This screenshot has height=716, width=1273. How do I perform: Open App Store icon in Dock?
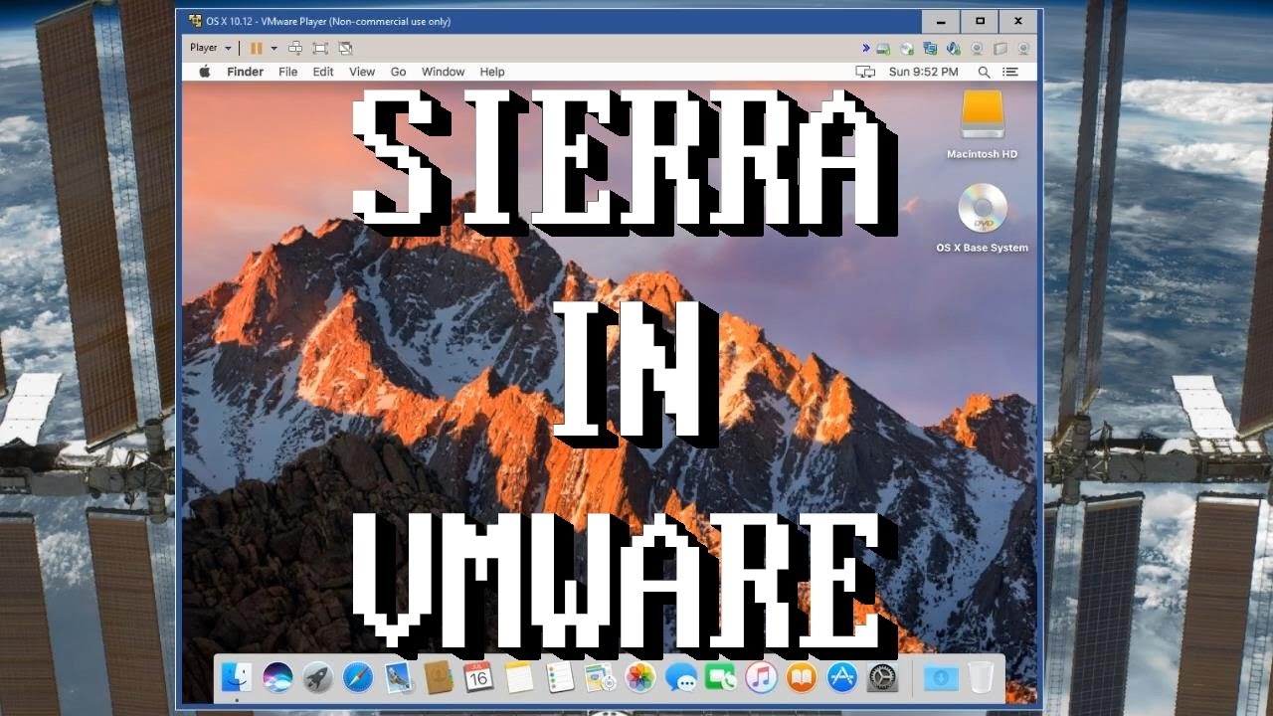[x=842, y=677]
